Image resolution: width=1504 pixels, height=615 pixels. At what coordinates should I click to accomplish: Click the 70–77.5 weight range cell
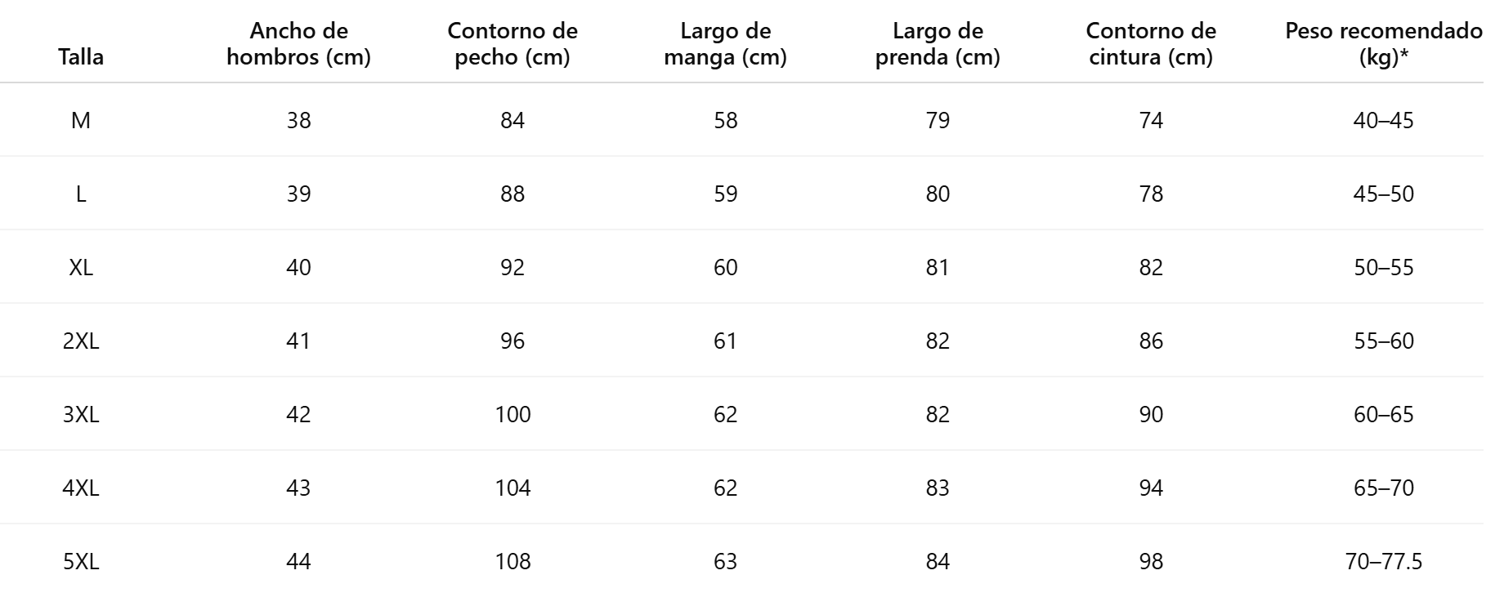click(1383, 562)
